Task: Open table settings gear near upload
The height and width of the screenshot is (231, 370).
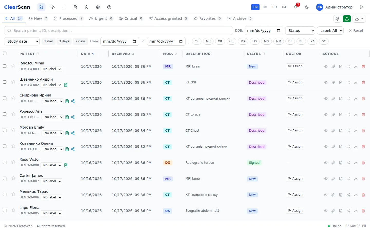Action: (x=337, y=18)
